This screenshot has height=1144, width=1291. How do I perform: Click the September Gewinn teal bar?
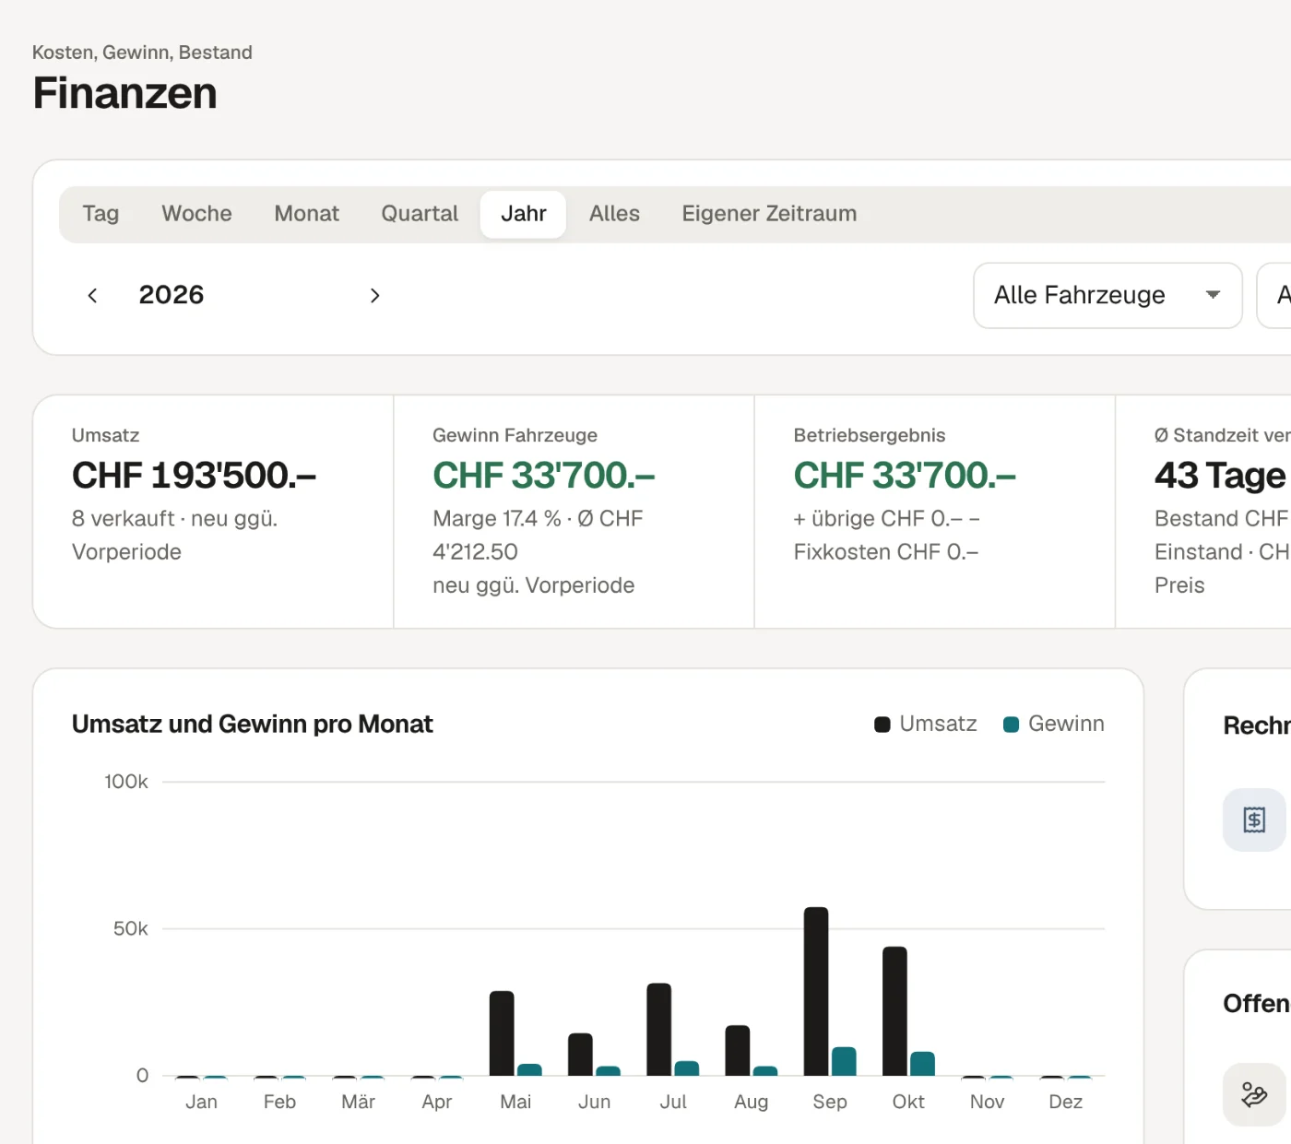pos(844,1062)
